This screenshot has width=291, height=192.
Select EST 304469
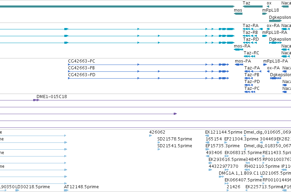268,139
